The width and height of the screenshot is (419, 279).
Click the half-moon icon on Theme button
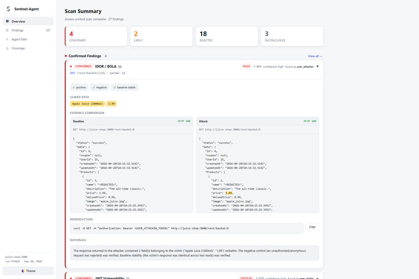23,271
